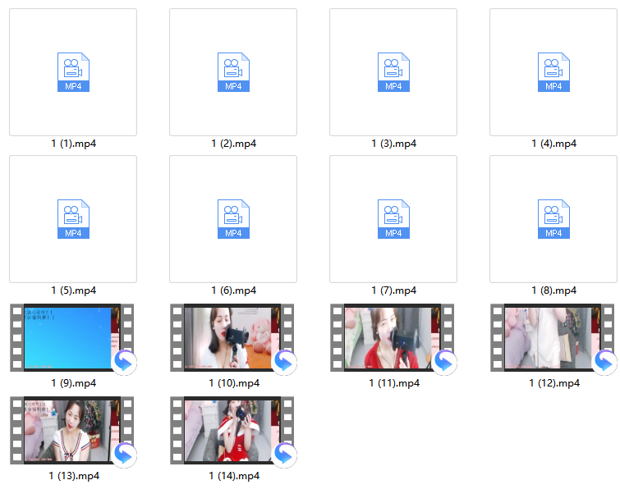Click the 1 (1).mp4 filename label
This screenshot has width=620, height=494.
tap(74, 144)
